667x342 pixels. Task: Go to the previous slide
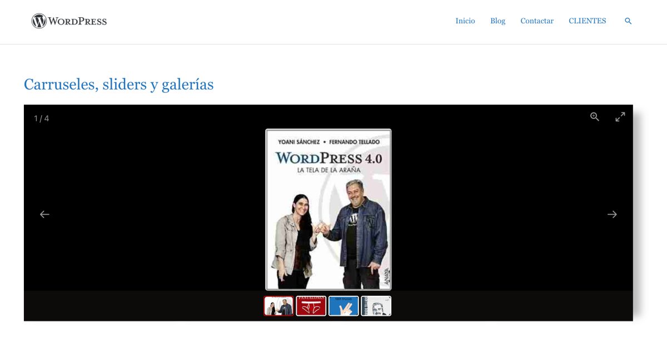point(44,214)
